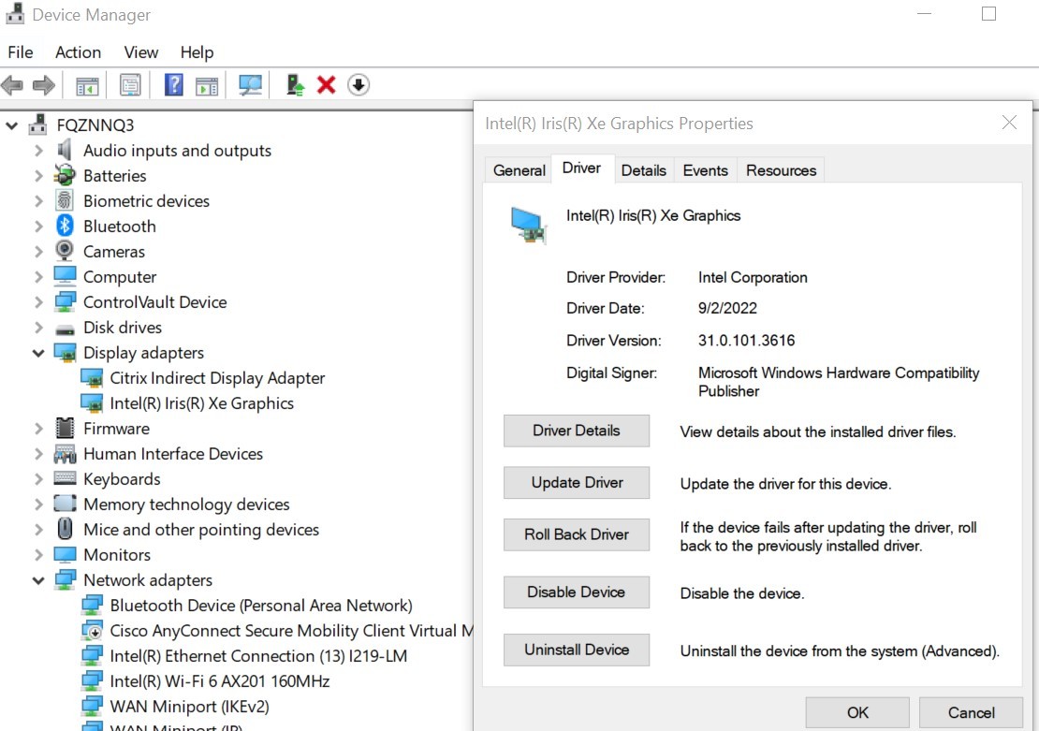Click the blue Help question mark icon
The image size is (1039, 731).
pyautogui.click(x=173, y=85)
